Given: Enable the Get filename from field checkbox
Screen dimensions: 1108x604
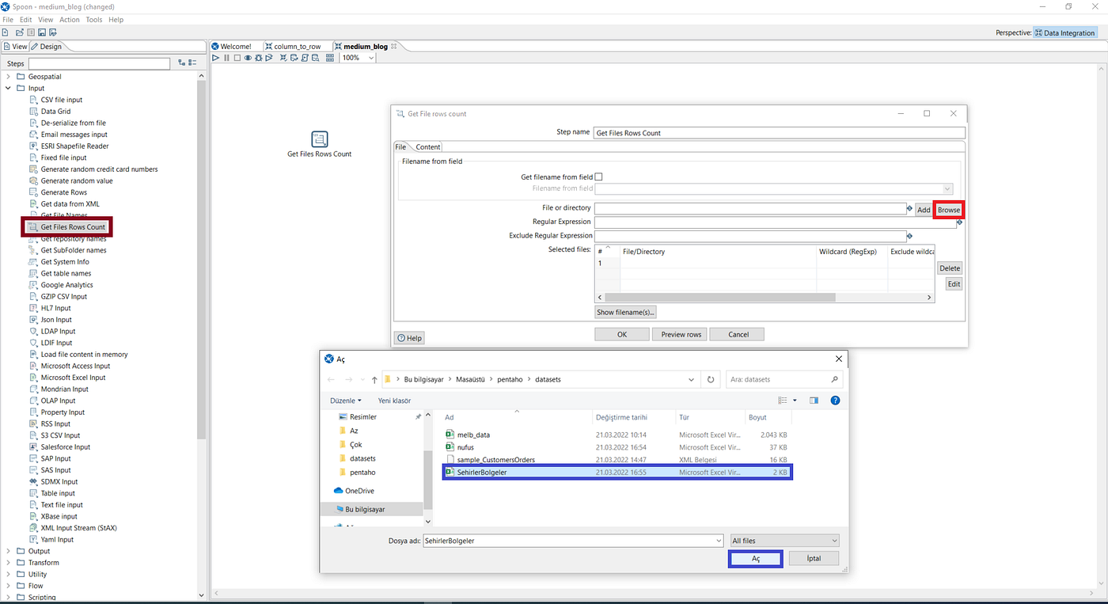Looking at the screenshot, I should pyautogui.click(x=598, y=177).
